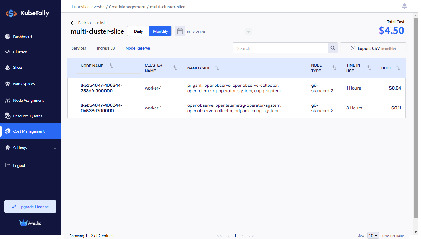
Task: Click the Dashboard pie chart icon
Action: (x=8, y=37)
